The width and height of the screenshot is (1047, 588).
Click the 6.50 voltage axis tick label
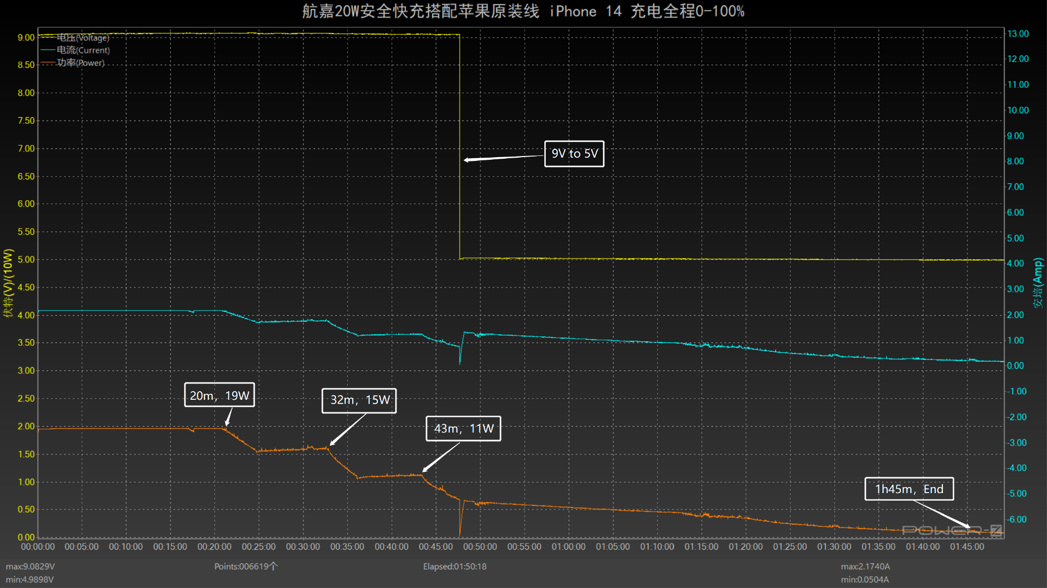(x=26, y=176)
